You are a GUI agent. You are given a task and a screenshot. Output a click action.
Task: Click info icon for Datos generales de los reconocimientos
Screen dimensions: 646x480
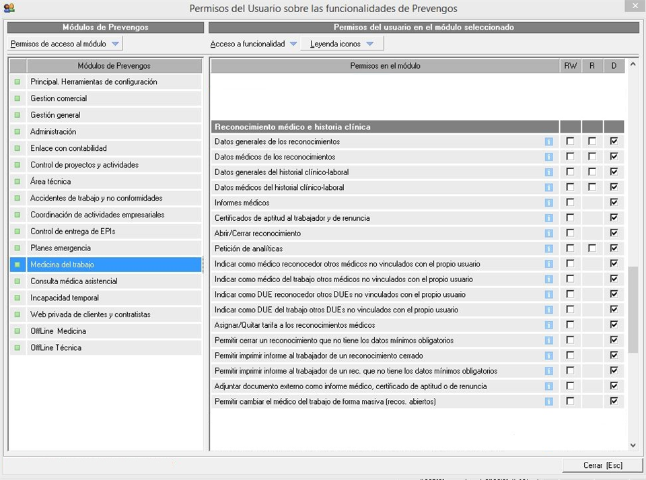click(x=548, y=141)
